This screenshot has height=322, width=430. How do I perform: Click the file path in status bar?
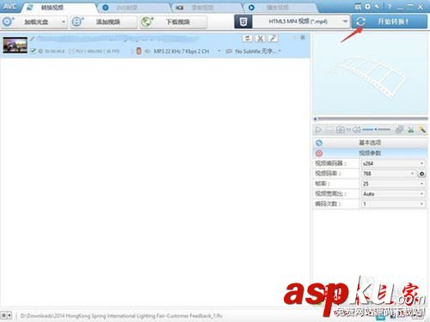[121, 316]
